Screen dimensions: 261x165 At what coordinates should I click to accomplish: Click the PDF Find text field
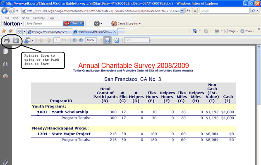136,40
